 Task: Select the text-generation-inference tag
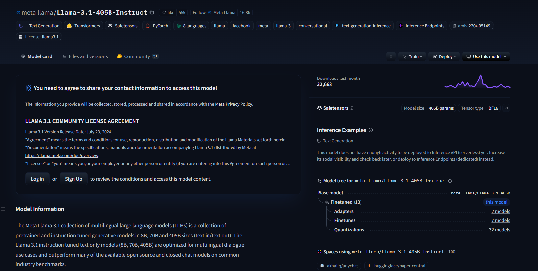click(363, 26)
